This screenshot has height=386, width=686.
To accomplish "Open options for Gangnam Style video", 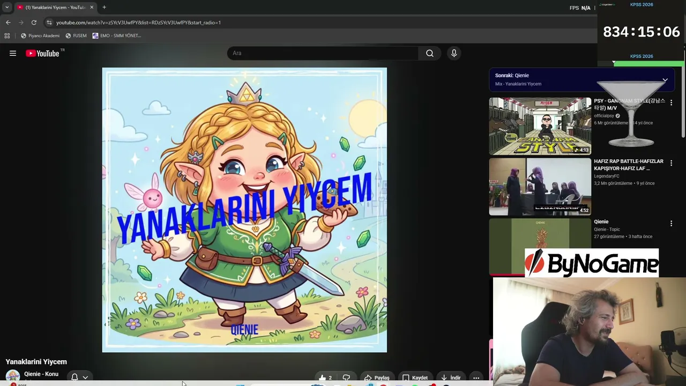I will [671, 102].
